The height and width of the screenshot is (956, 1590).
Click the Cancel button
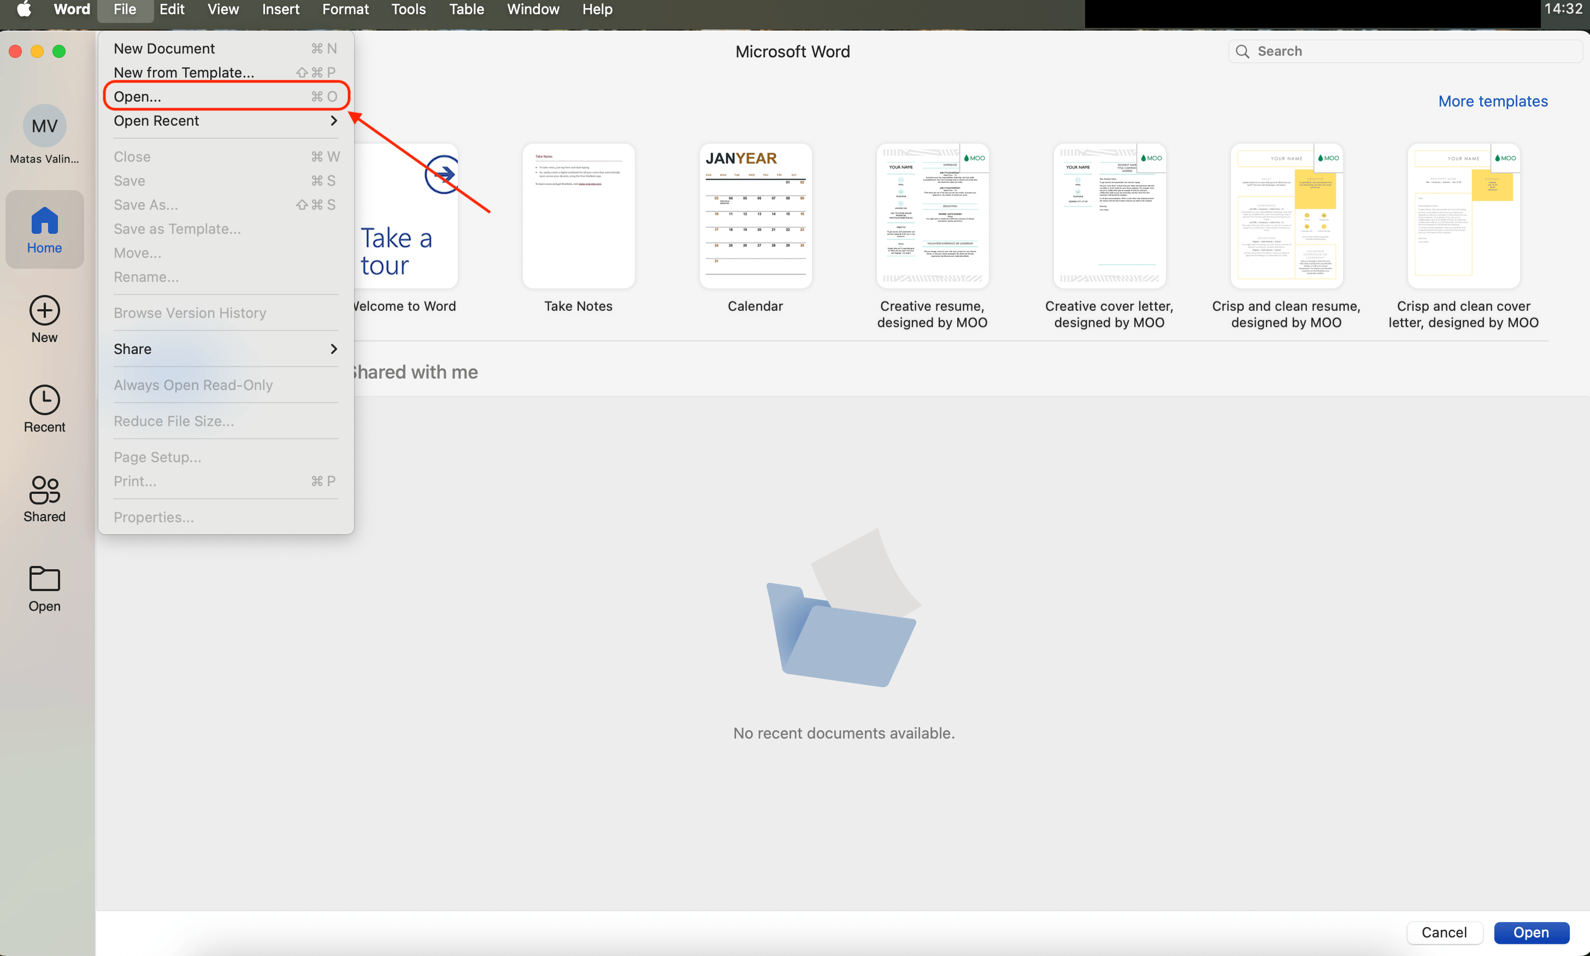tap(1444, 932)
